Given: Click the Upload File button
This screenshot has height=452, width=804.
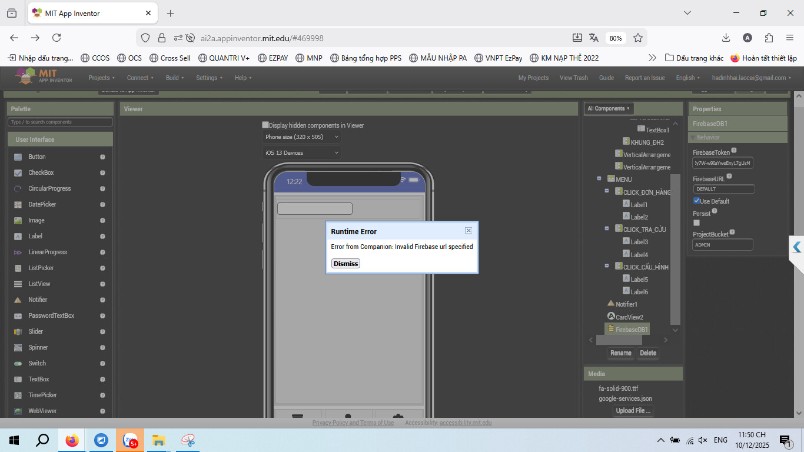Looking at the screenshot, I should coord(633,411).
